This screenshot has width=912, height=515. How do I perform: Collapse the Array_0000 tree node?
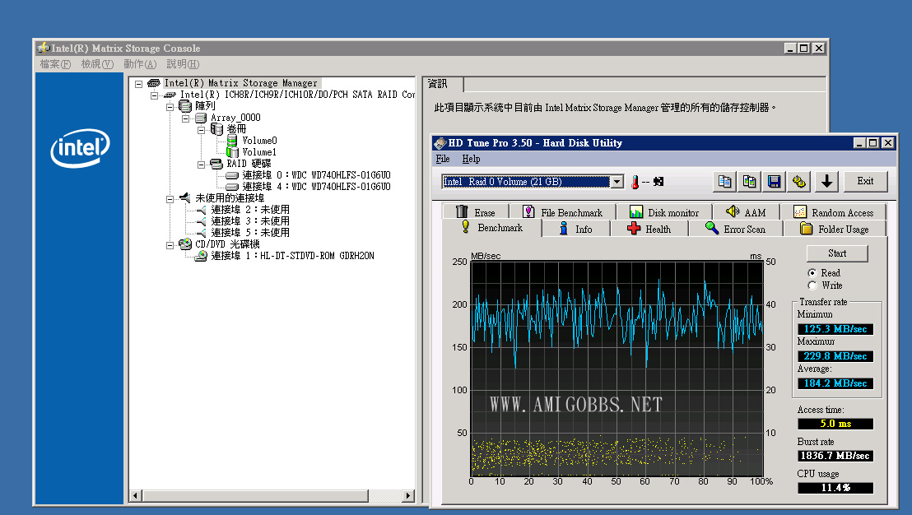pyautogui.click(x=186, y=118)
